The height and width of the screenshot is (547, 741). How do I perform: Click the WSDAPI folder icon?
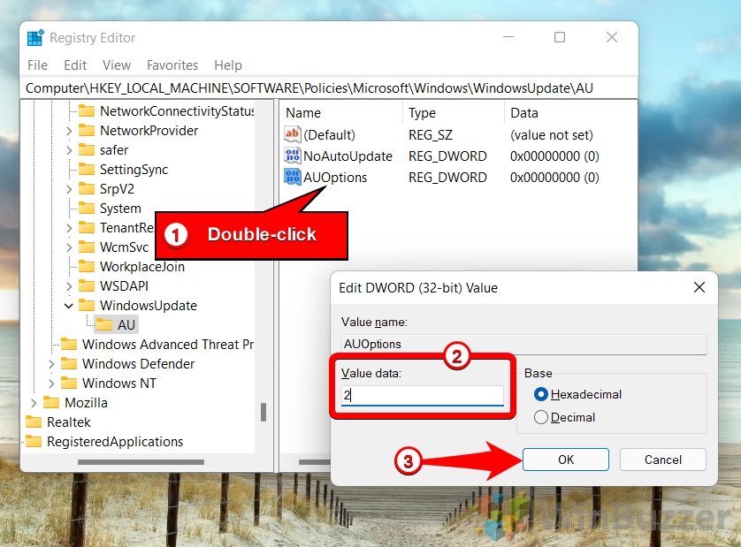point(87,285)
